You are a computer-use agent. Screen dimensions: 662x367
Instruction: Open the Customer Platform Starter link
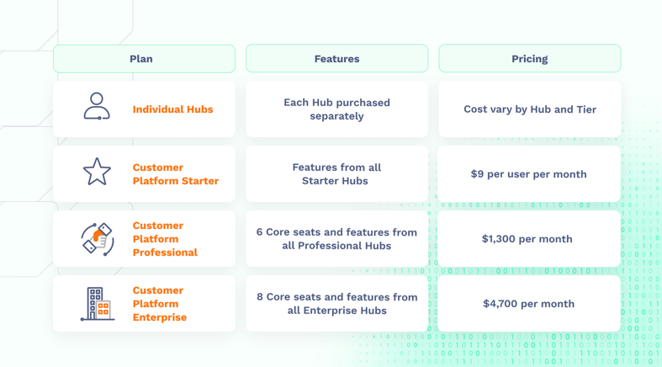pyautogui.click(x=175, y=174)
